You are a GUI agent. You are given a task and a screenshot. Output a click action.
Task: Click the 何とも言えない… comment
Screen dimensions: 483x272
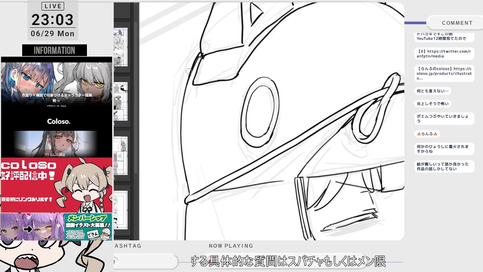432,91
